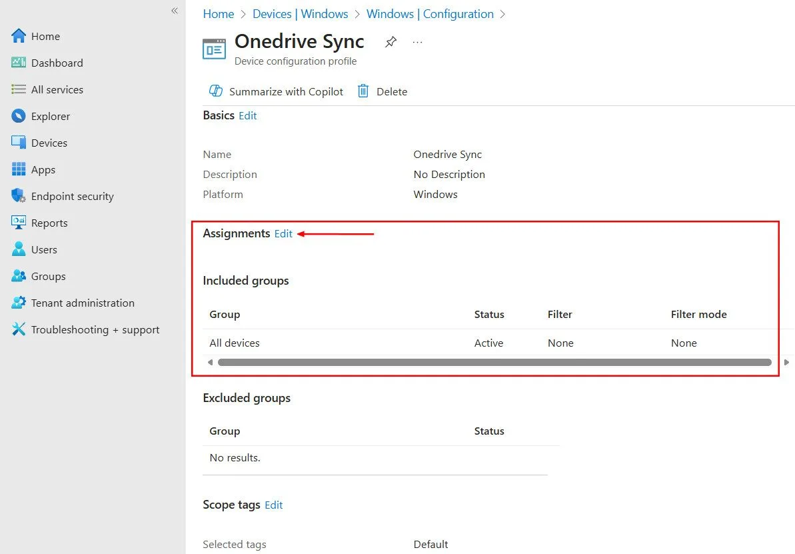Open Groups menu item label

(48, 277)
